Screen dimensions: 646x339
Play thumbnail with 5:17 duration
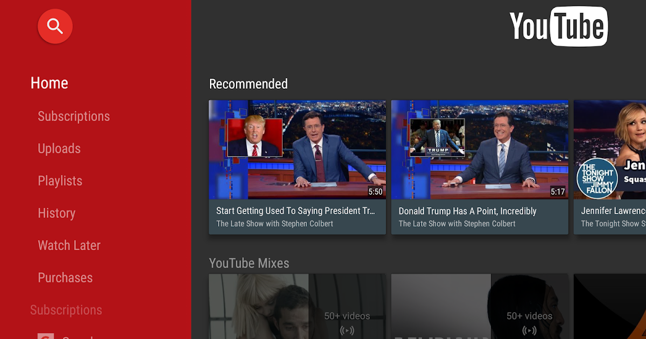click(x=480, y=150)
